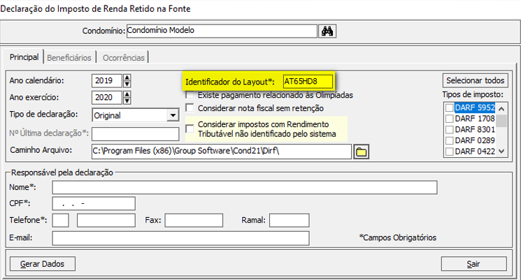This screenshot has height=280, width=521.
Task: Increase Ano exercício with the up arrow
Action: (127, 94)
